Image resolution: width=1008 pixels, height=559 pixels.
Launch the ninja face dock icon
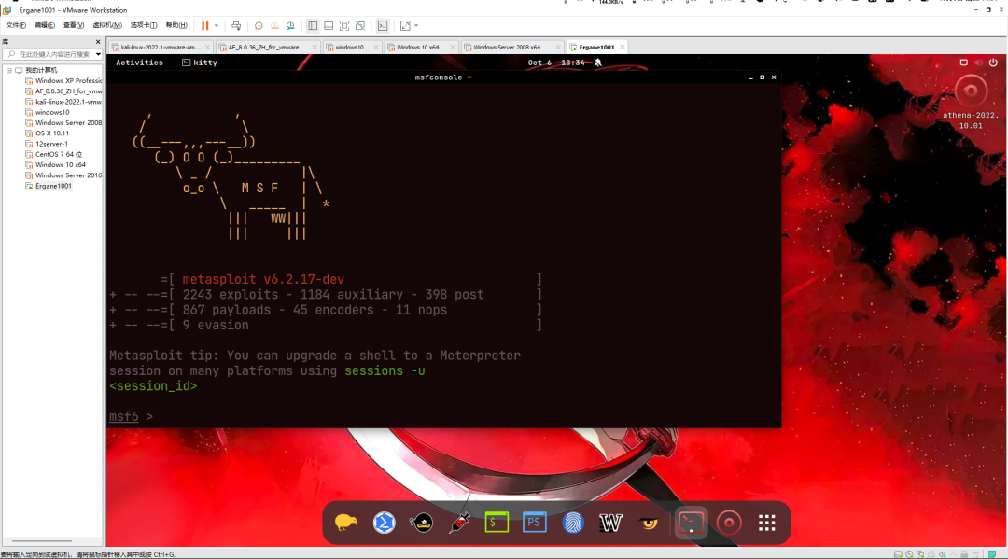point(422,523)
